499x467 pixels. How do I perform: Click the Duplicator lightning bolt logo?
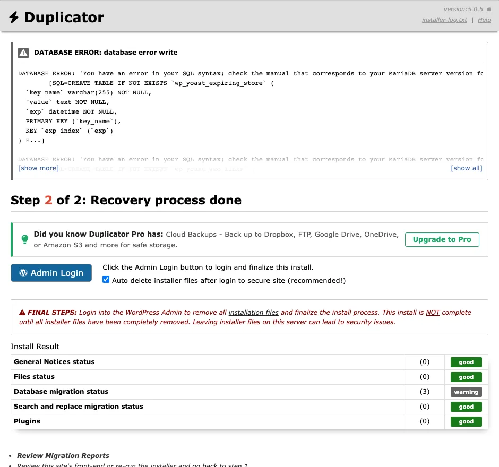(14, 17)
